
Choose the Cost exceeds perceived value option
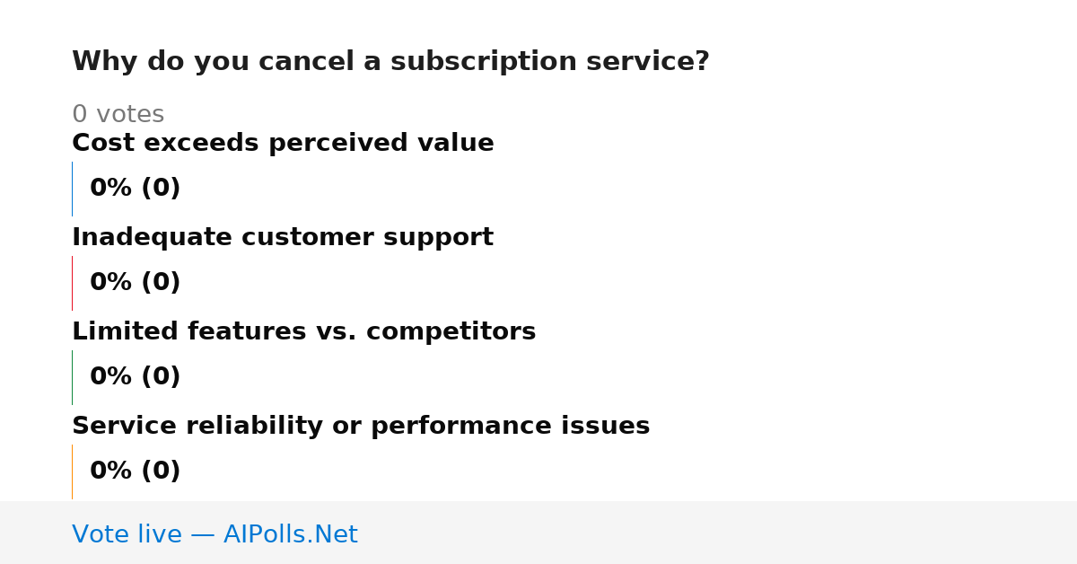[x=283, y=144]
